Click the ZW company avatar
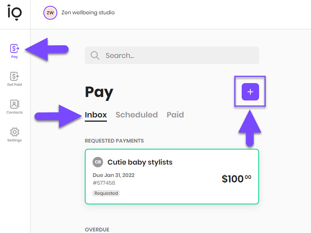The image size is (311, 233). pyautogui.click(x=50, y=13)
